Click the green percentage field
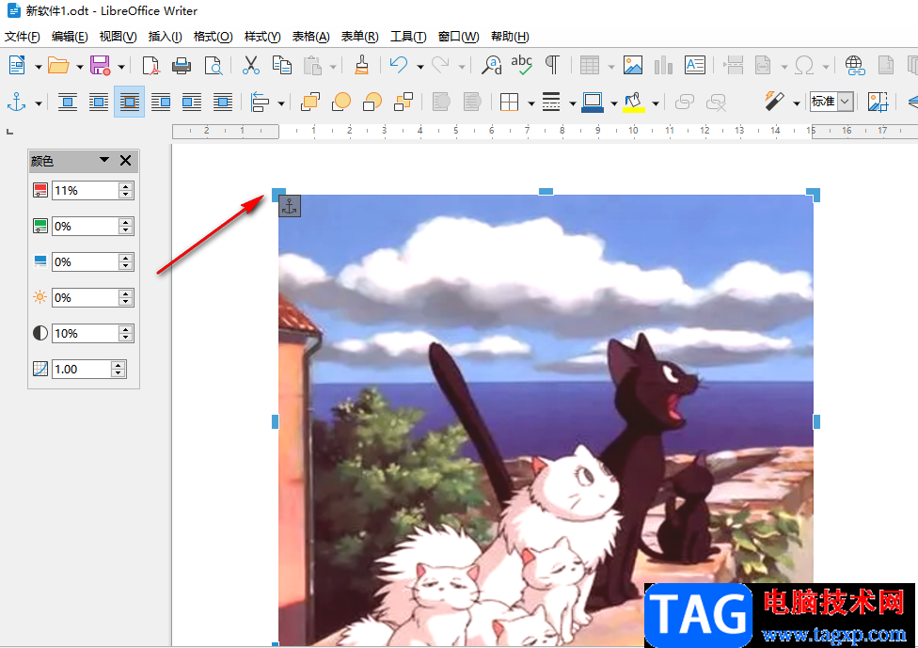918x648 pixels. 86,226
